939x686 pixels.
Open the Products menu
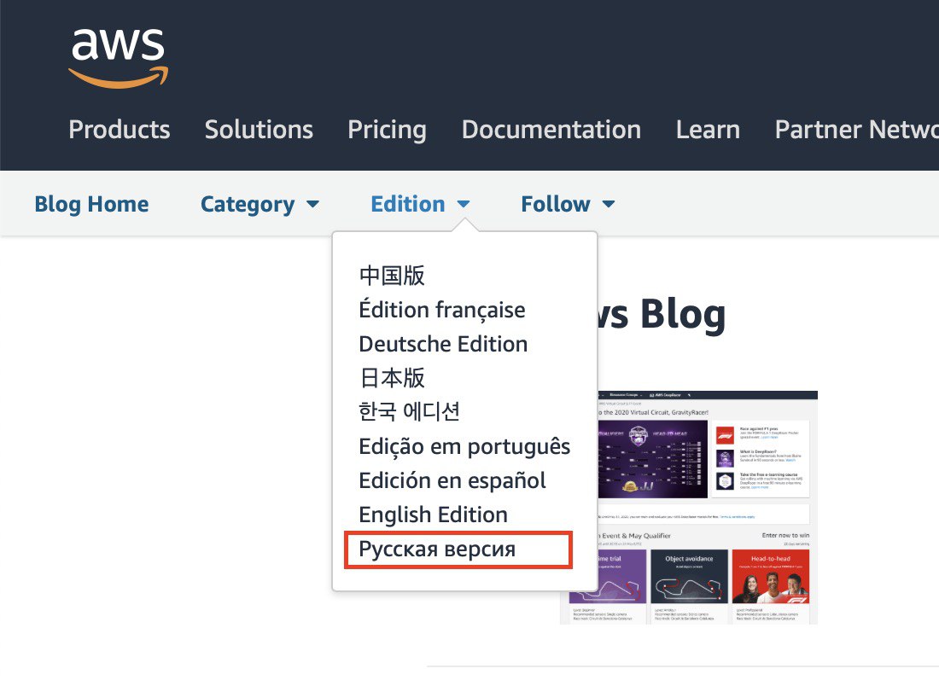coord(120,130)
